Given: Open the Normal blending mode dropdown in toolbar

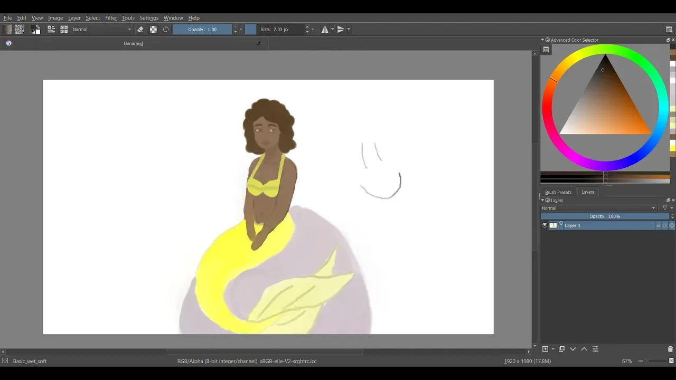Looking at the screenshot, I should click(102, 30).
